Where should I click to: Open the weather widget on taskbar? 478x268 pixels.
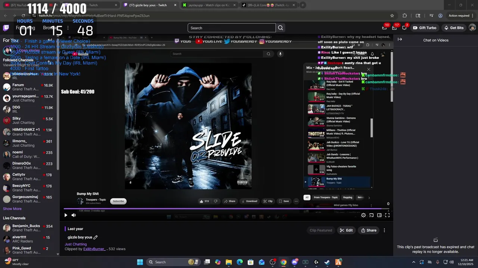pos(16,262)
